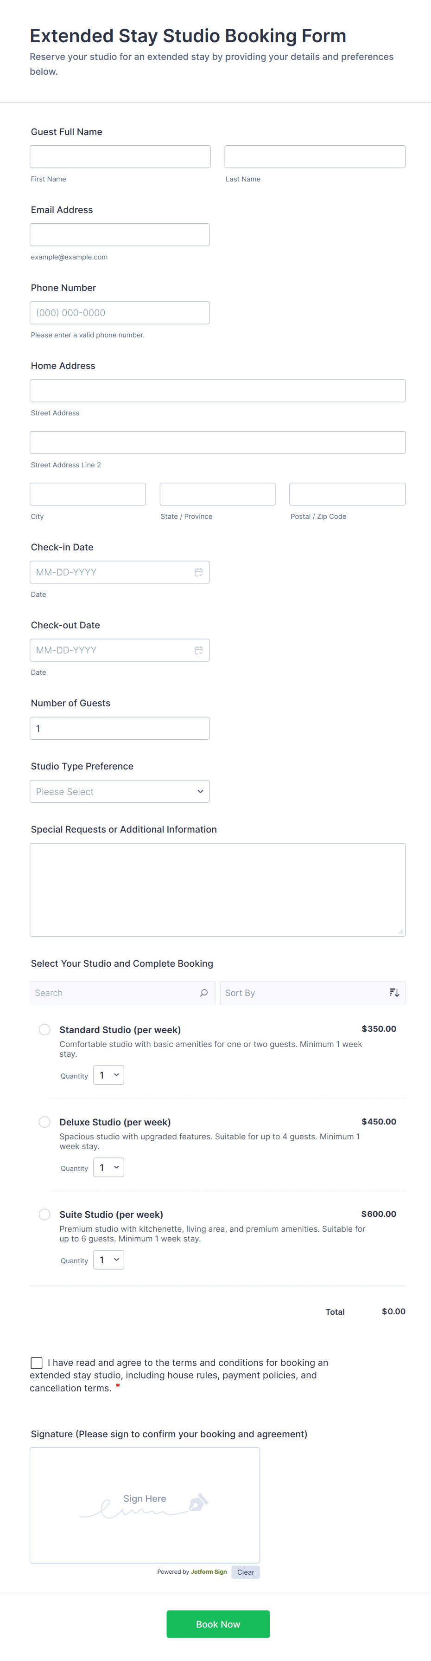Click the product search magnifier icon
This screenshot has width=431, height=1661.
pyautogui.click(x=203, y=992)
